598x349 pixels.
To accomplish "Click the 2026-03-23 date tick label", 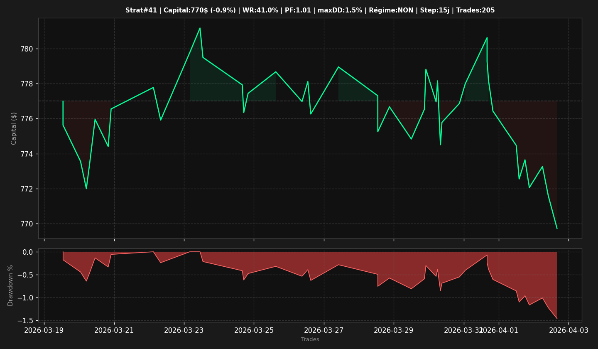I will pos(184,330).
